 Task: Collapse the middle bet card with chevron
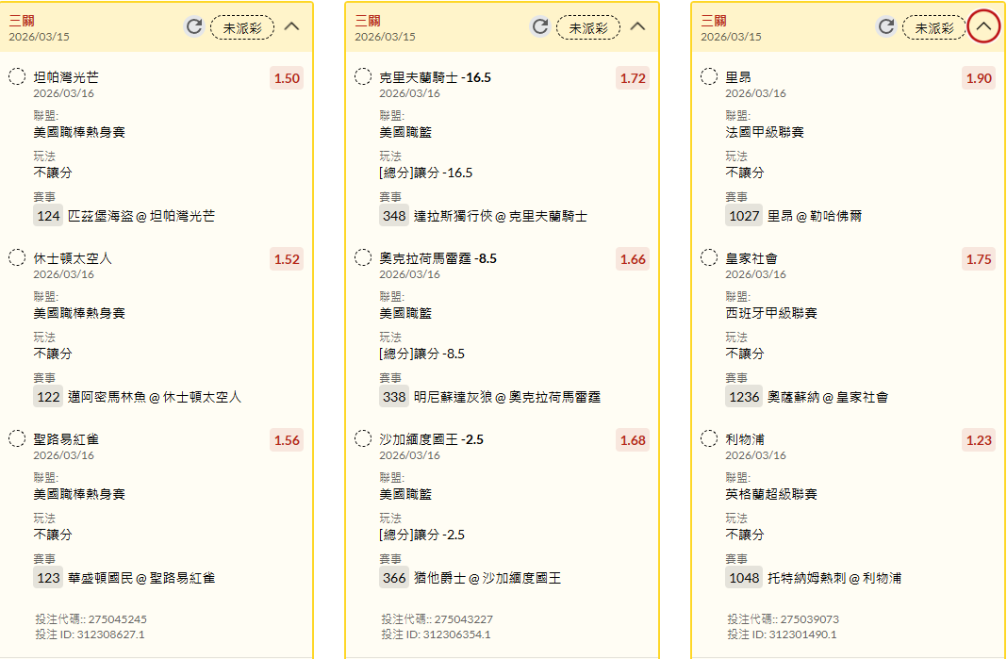tap(638, 26)
